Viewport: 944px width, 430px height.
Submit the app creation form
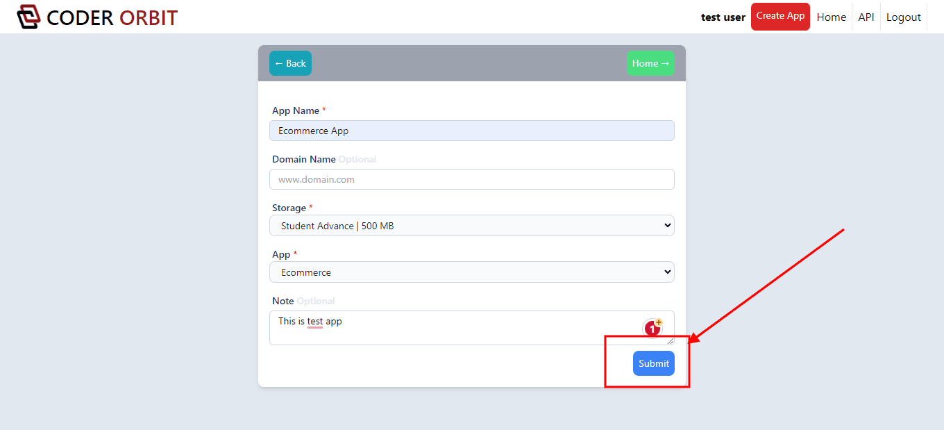(653, 363)
